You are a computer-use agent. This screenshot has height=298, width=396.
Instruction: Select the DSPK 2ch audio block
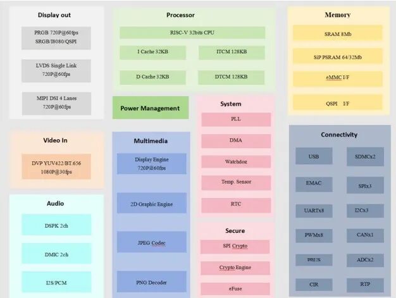[x=56, y=225]
